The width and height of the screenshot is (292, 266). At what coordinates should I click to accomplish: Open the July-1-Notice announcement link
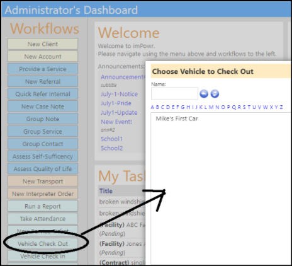119,94
